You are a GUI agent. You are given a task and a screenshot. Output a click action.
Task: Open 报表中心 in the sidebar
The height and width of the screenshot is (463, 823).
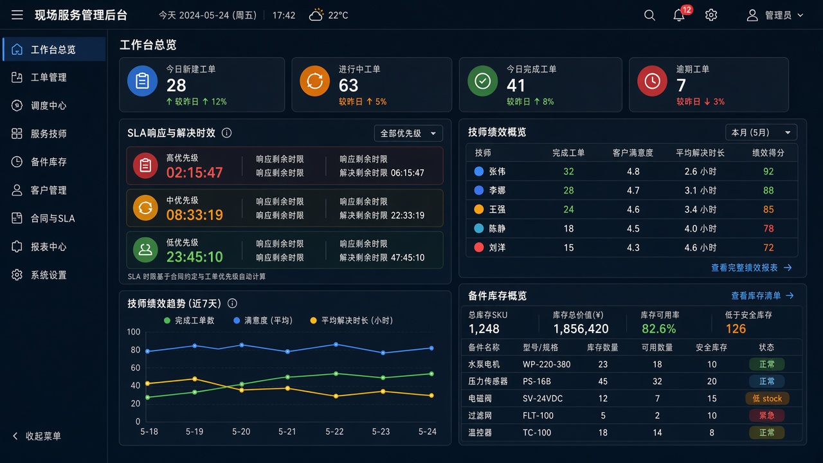pyautogui.click(x=54, y=247)
